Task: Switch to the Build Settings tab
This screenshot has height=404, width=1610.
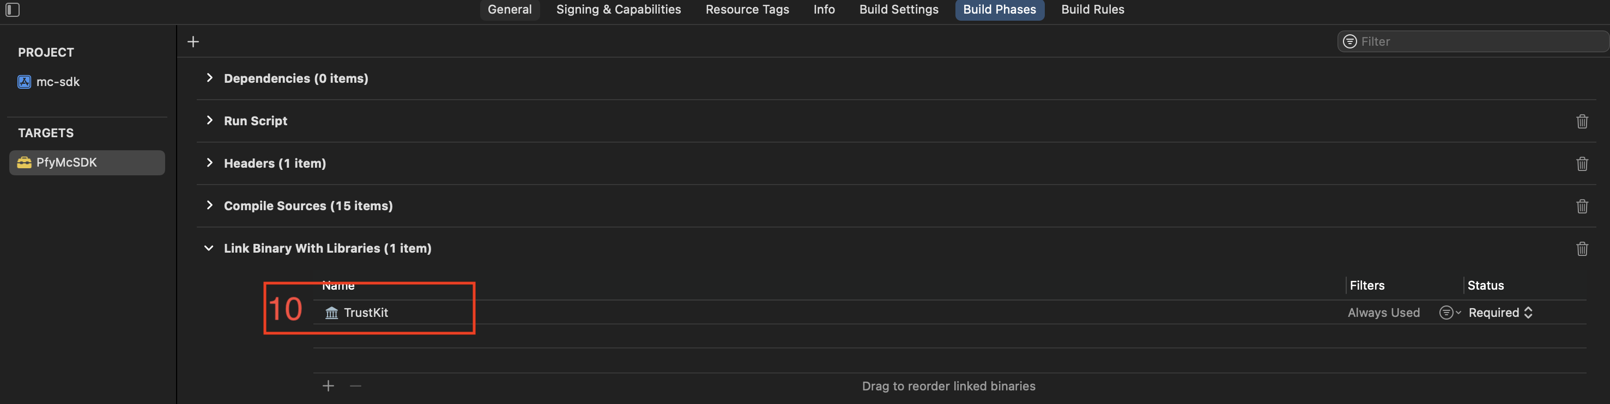Action: (898, 9)
